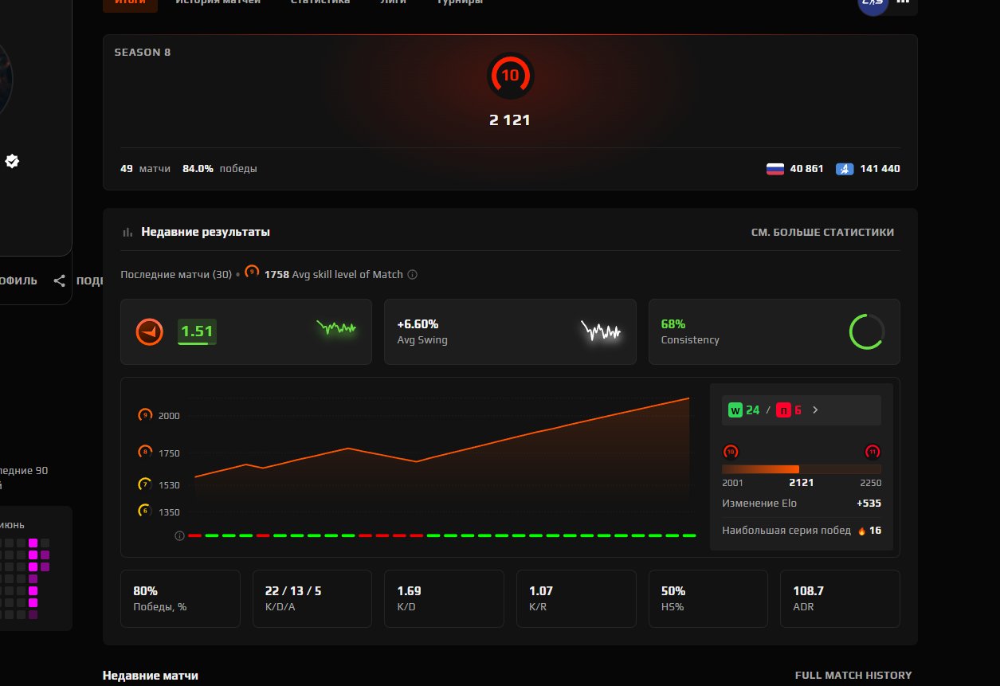Click the Изменение Elo +535 value
Image resolution: width=1000 pixels, height=686 pixels.
[869, 504]
